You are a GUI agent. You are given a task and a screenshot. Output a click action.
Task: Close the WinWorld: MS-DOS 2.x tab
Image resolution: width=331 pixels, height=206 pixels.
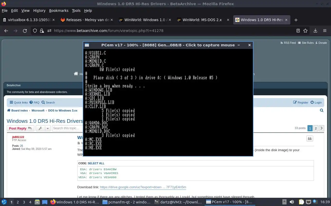click(228, 20)
